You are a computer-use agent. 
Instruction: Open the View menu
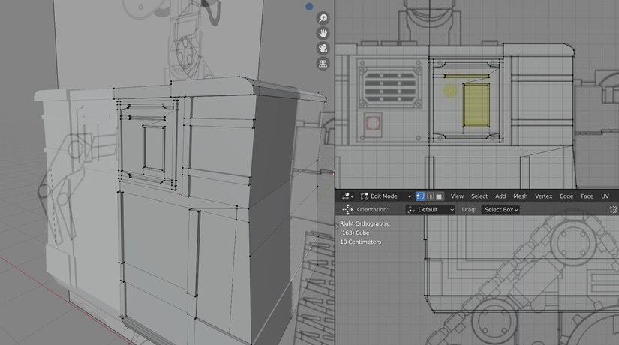(457, 196)
